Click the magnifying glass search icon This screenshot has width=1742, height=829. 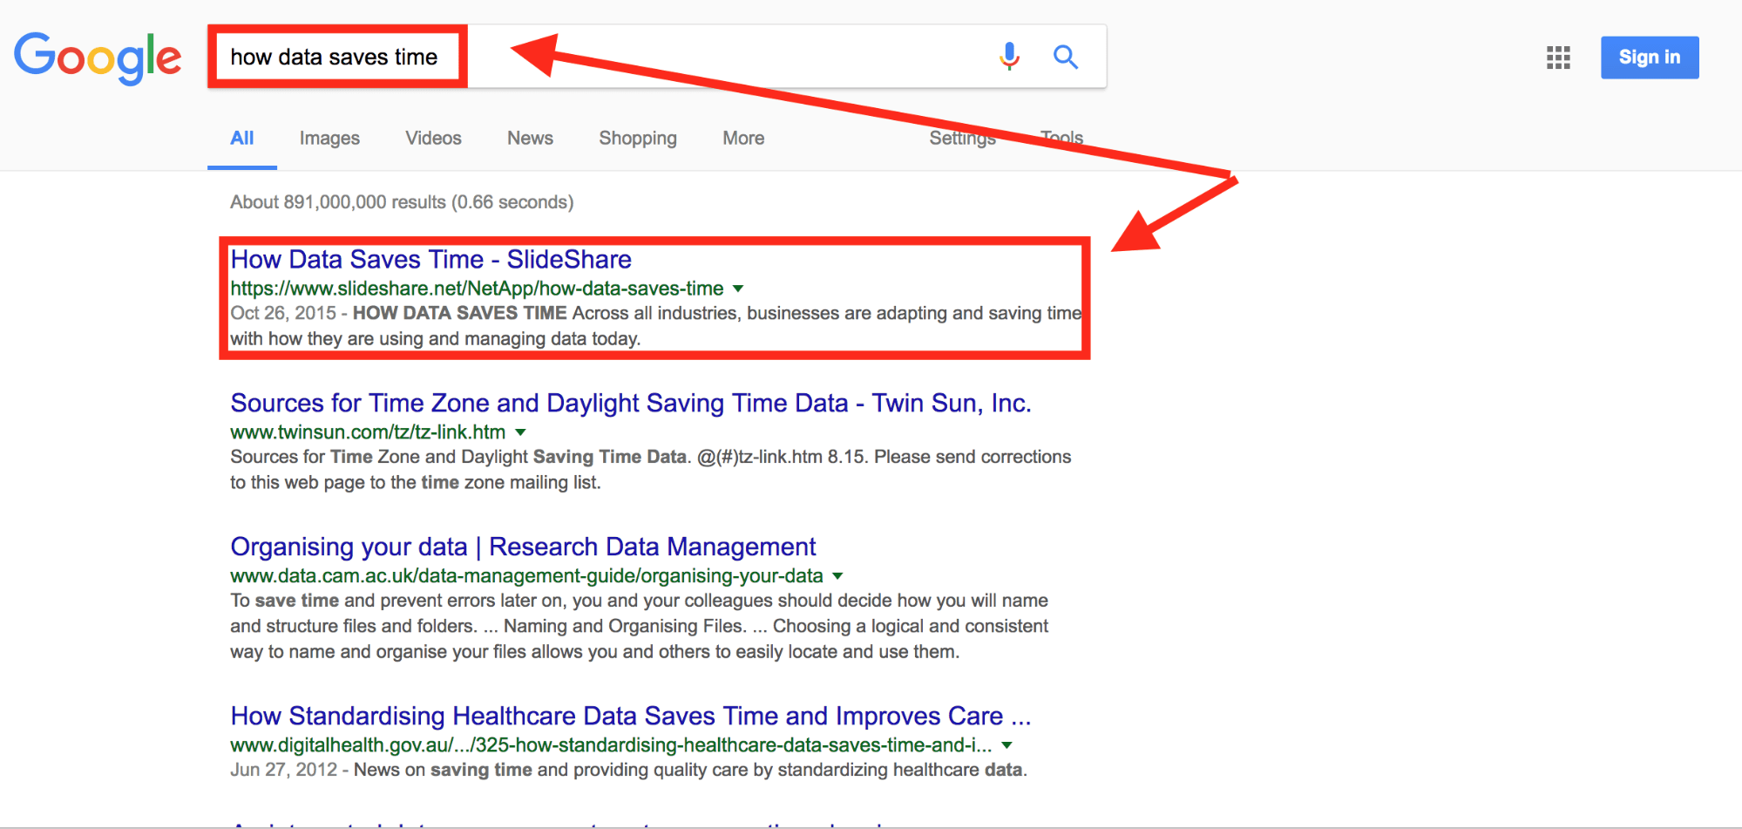pyautogui.click(x=1065, y=57)
